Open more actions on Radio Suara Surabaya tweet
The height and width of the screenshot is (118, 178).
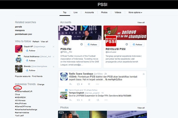[97, 84]
